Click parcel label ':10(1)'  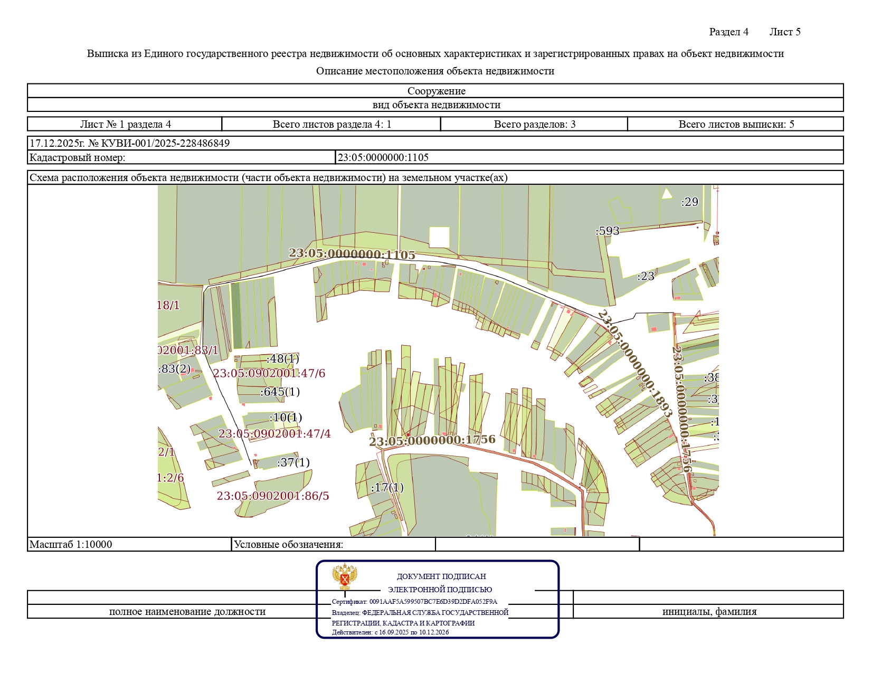[286, 418]
